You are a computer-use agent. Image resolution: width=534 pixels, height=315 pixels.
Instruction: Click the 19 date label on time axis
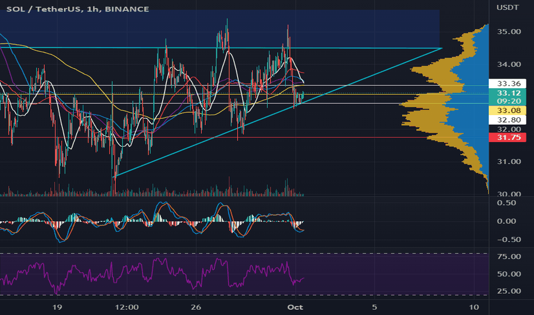tap(57, 307)
